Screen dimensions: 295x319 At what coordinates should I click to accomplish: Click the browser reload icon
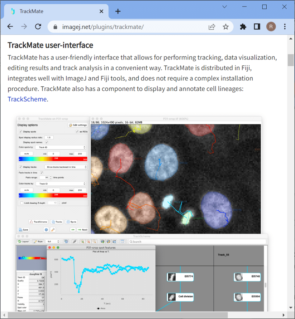pyautogui.click(x=38, y=27)
